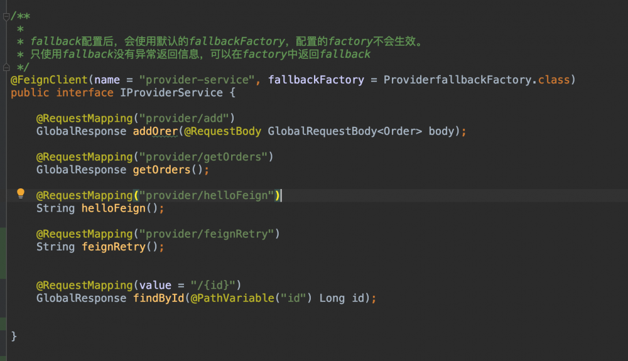Click the GlobalResponse return type of addOrer
Image resolution: width=628 pixels, height=361 pixels.
click(81, 131)
